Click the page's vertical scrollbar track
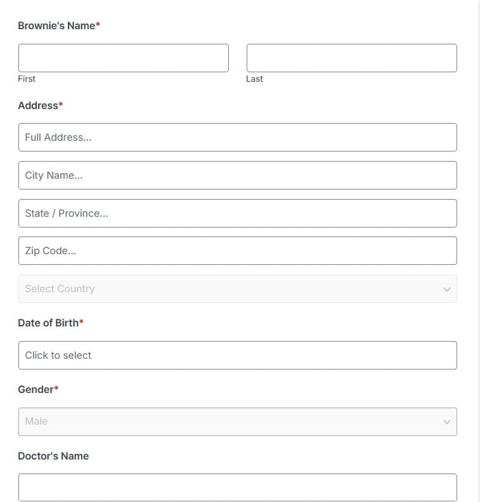Image resolution: width=480 pixels, height=502 pixels. pyautogui.click(x=477, y=251)
